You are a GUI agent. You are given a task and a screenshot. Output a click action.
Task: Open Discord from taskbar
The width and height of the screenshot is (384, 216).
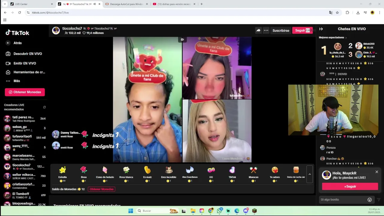246,211
